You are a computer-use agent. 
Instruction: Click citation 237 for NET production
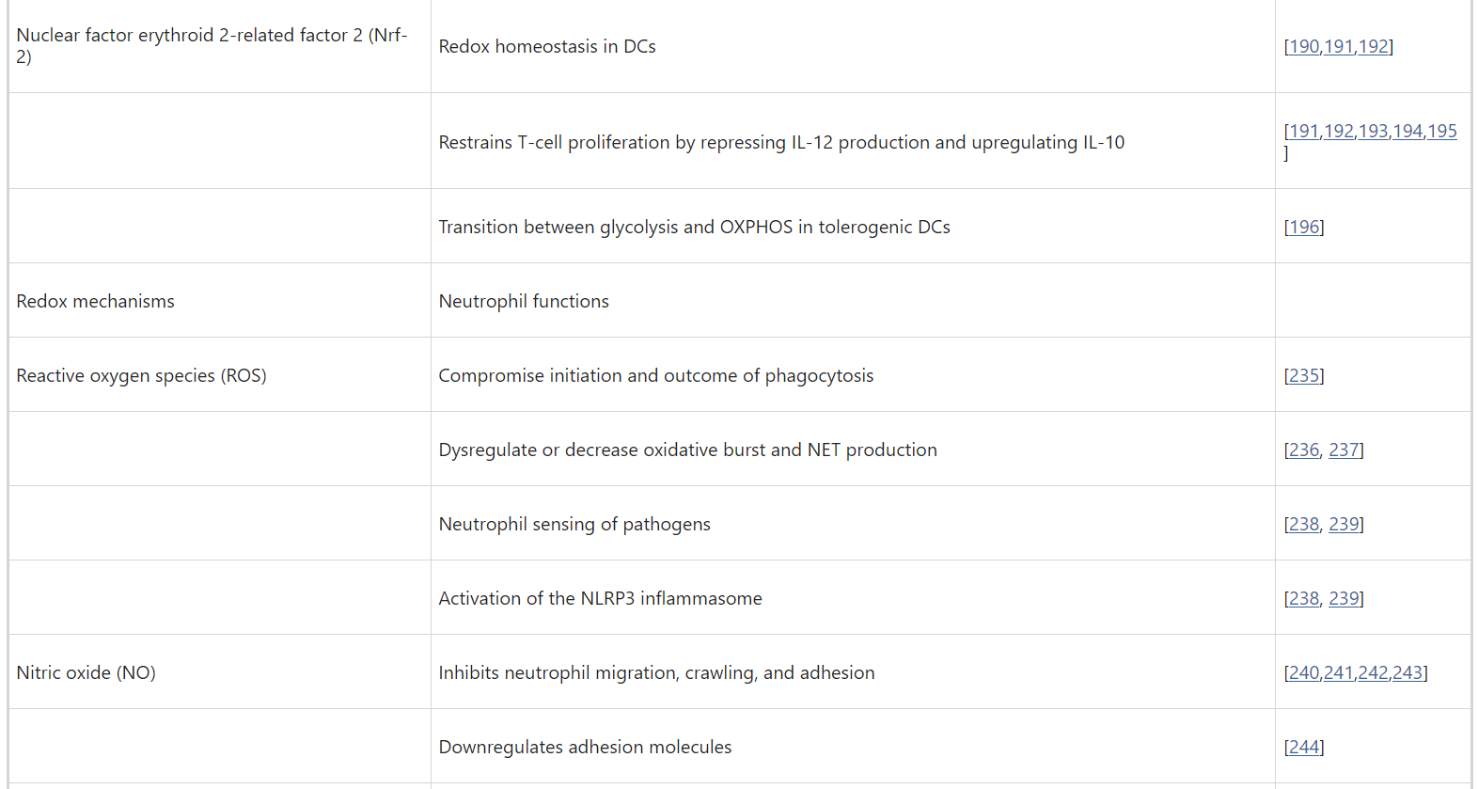(x=1344, y=450)
